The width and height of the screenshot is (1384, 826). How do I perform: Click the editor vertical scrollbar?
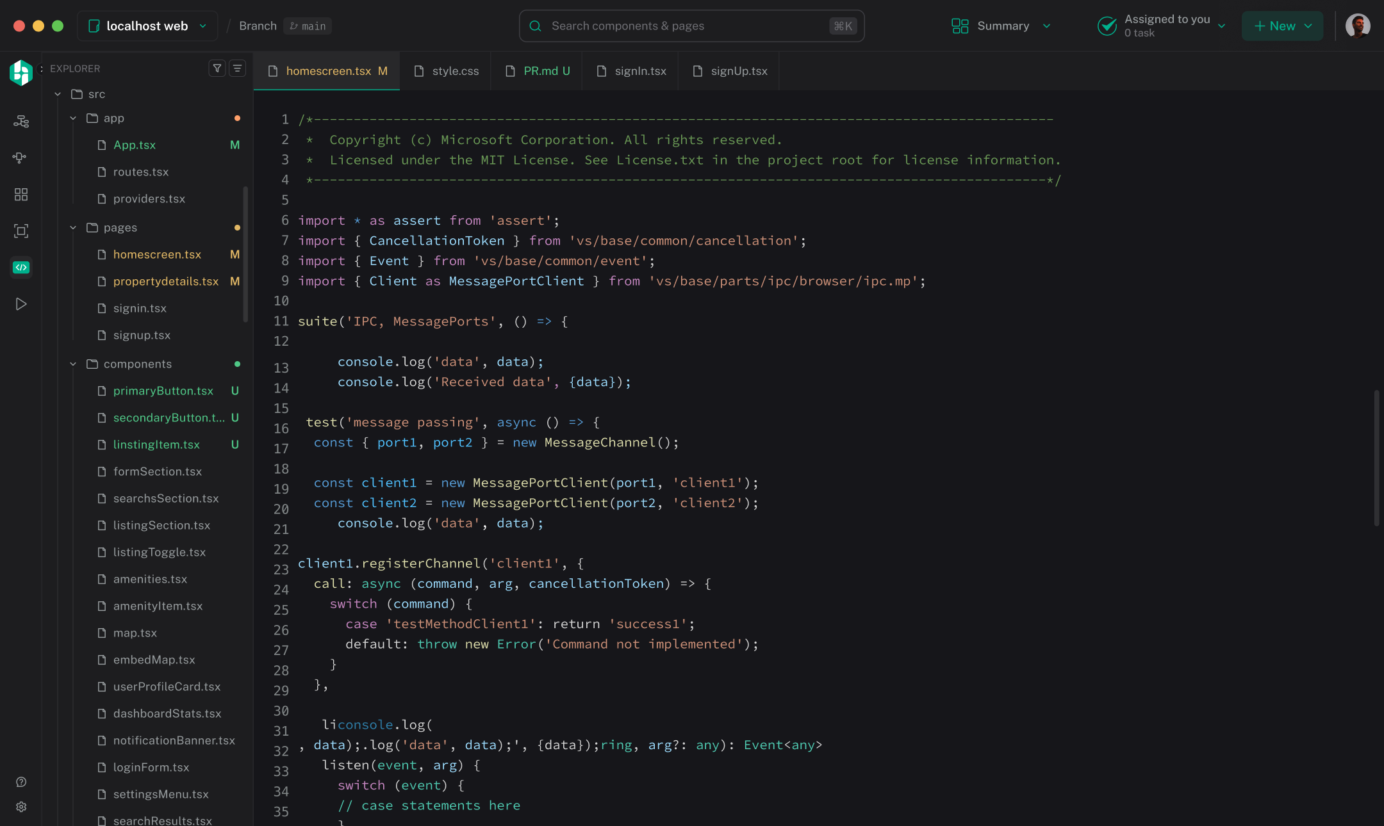[x=1376, y=458]
